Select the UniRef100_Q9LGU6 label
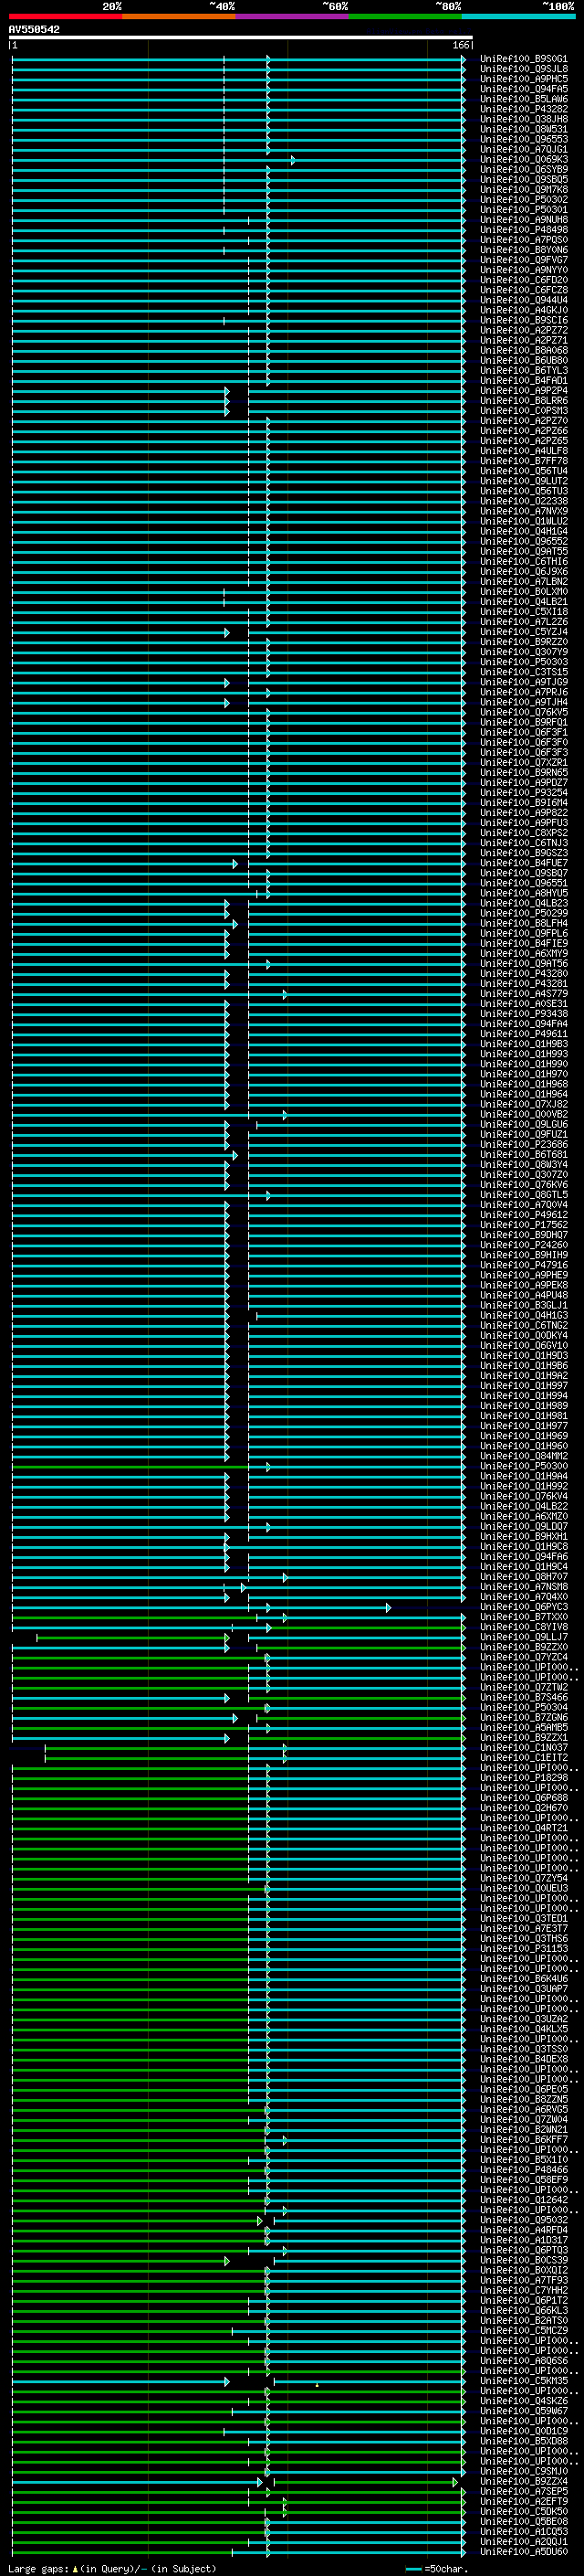The image size is (584, 2576). click(x=523, y=1125)
